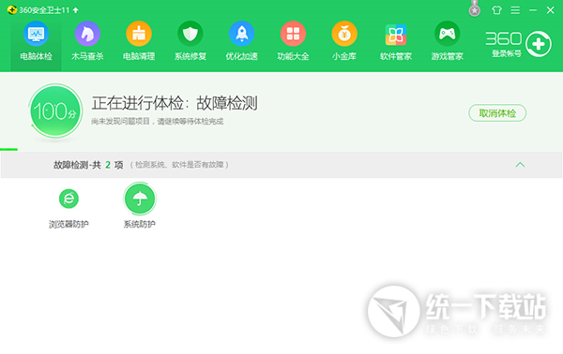Click the 100分 score circle

(55, 111)
